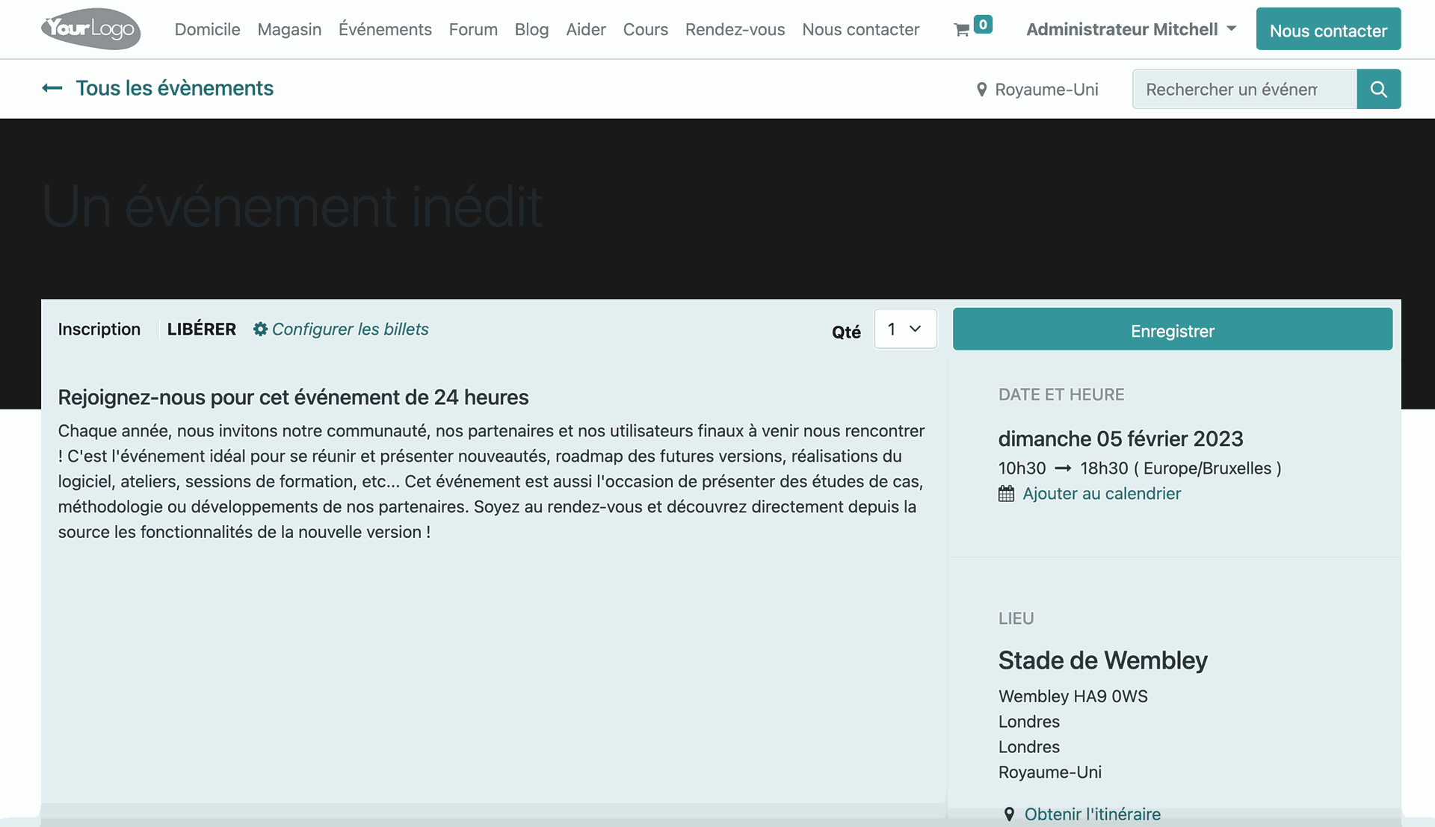Select the gear icon beside Configurer les billets
This screenshot has width=1435, height=827.
tap(259, 329)
